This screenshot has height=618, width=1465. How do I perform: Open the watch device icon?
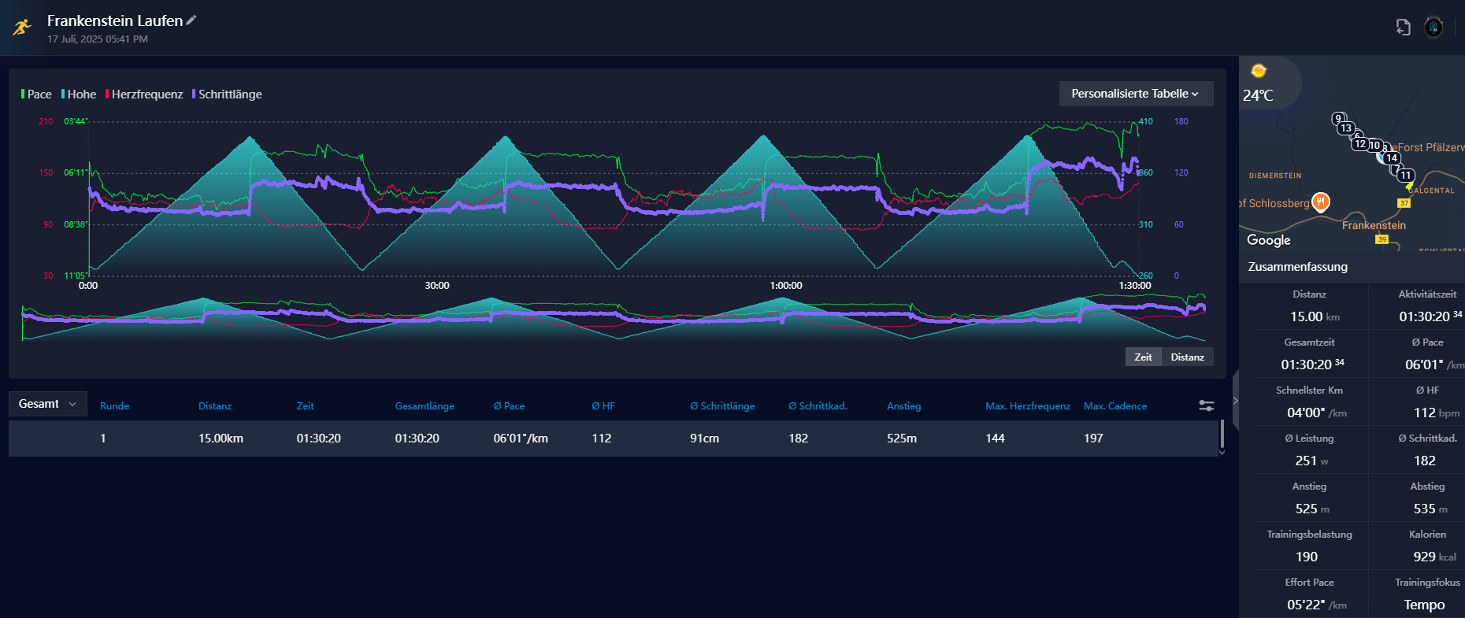point(1433,28)
